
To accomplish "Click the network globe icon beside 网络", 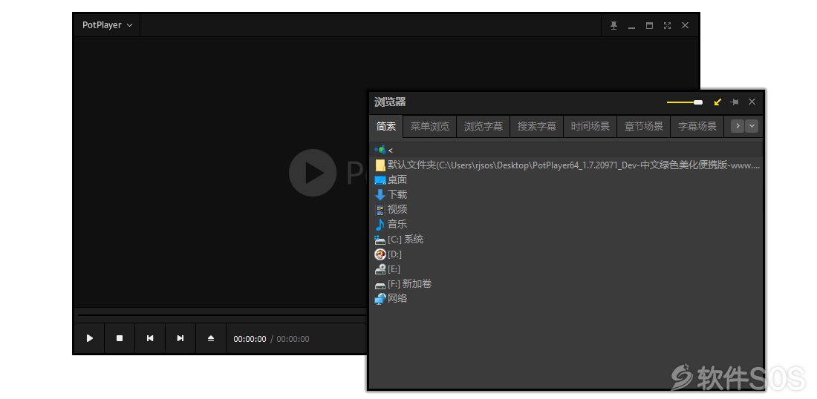I will pyautogui.click(x=380, y=299).
